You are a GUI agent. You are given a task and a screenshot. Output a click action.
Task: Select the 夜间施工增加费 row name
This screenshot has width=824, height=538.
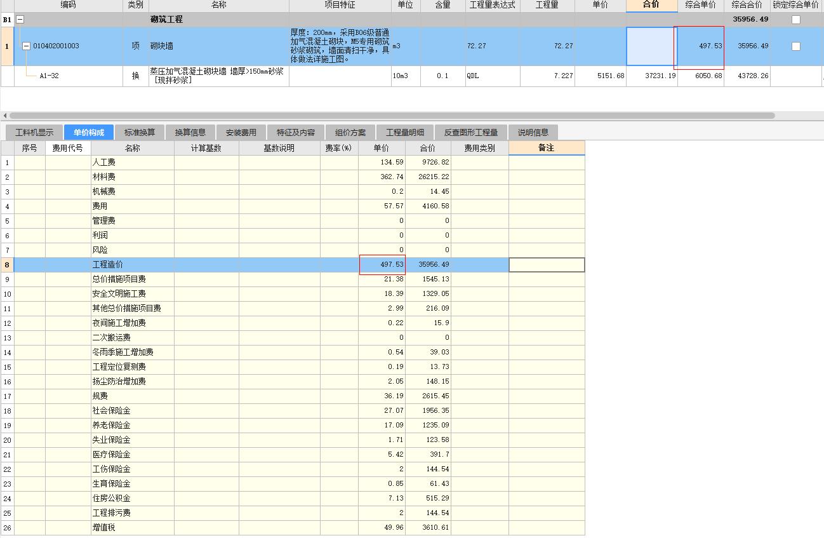pyautogui.click(x=119, y=323)
